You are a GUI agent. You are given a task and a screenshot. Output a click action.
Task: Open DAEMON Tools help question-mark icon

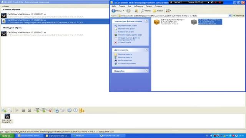coord(75,110)
